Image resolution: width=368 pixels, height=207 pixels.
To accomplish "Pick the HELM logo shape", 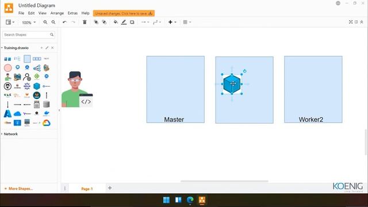I will (x=27, y=86).
